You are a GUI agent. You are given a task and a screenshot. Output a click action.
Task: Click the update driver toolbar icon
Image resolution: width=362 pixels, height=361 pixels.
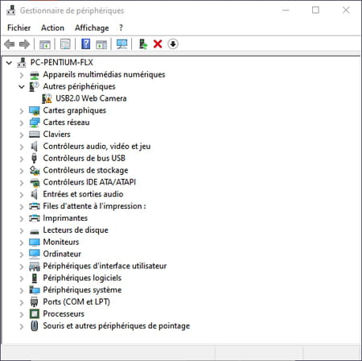pos(143,44)
